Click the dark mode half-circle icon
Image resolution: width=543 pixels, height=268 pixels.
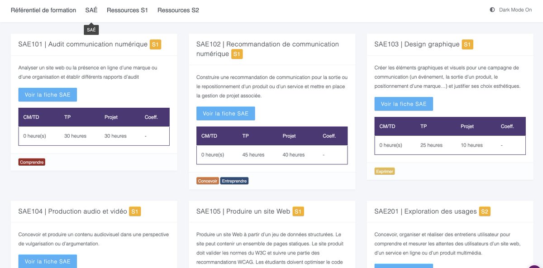pyautogui.click(x=492, y=10)
